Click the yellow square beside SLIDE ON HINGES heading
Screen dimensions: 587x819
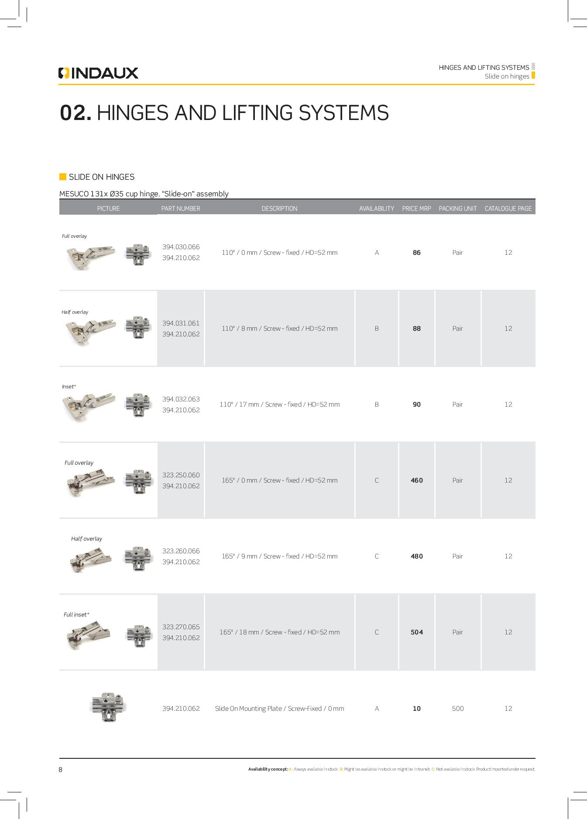pyautogui.click(x=63, y=177)
